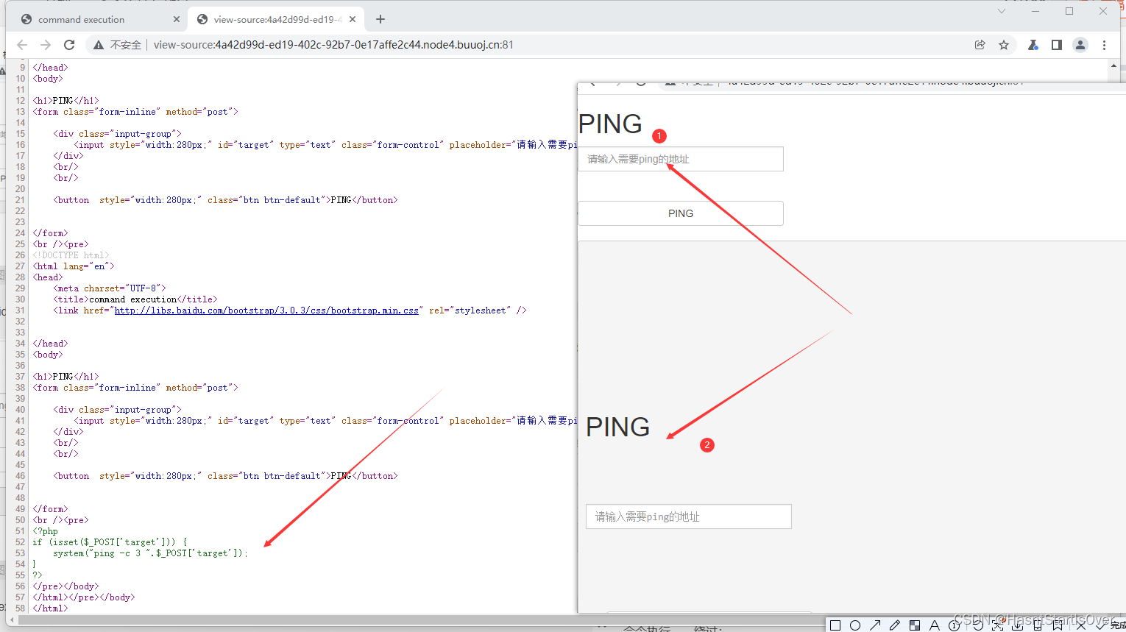
Task: Select the numbered marker tool
Action: coord(955,625)
